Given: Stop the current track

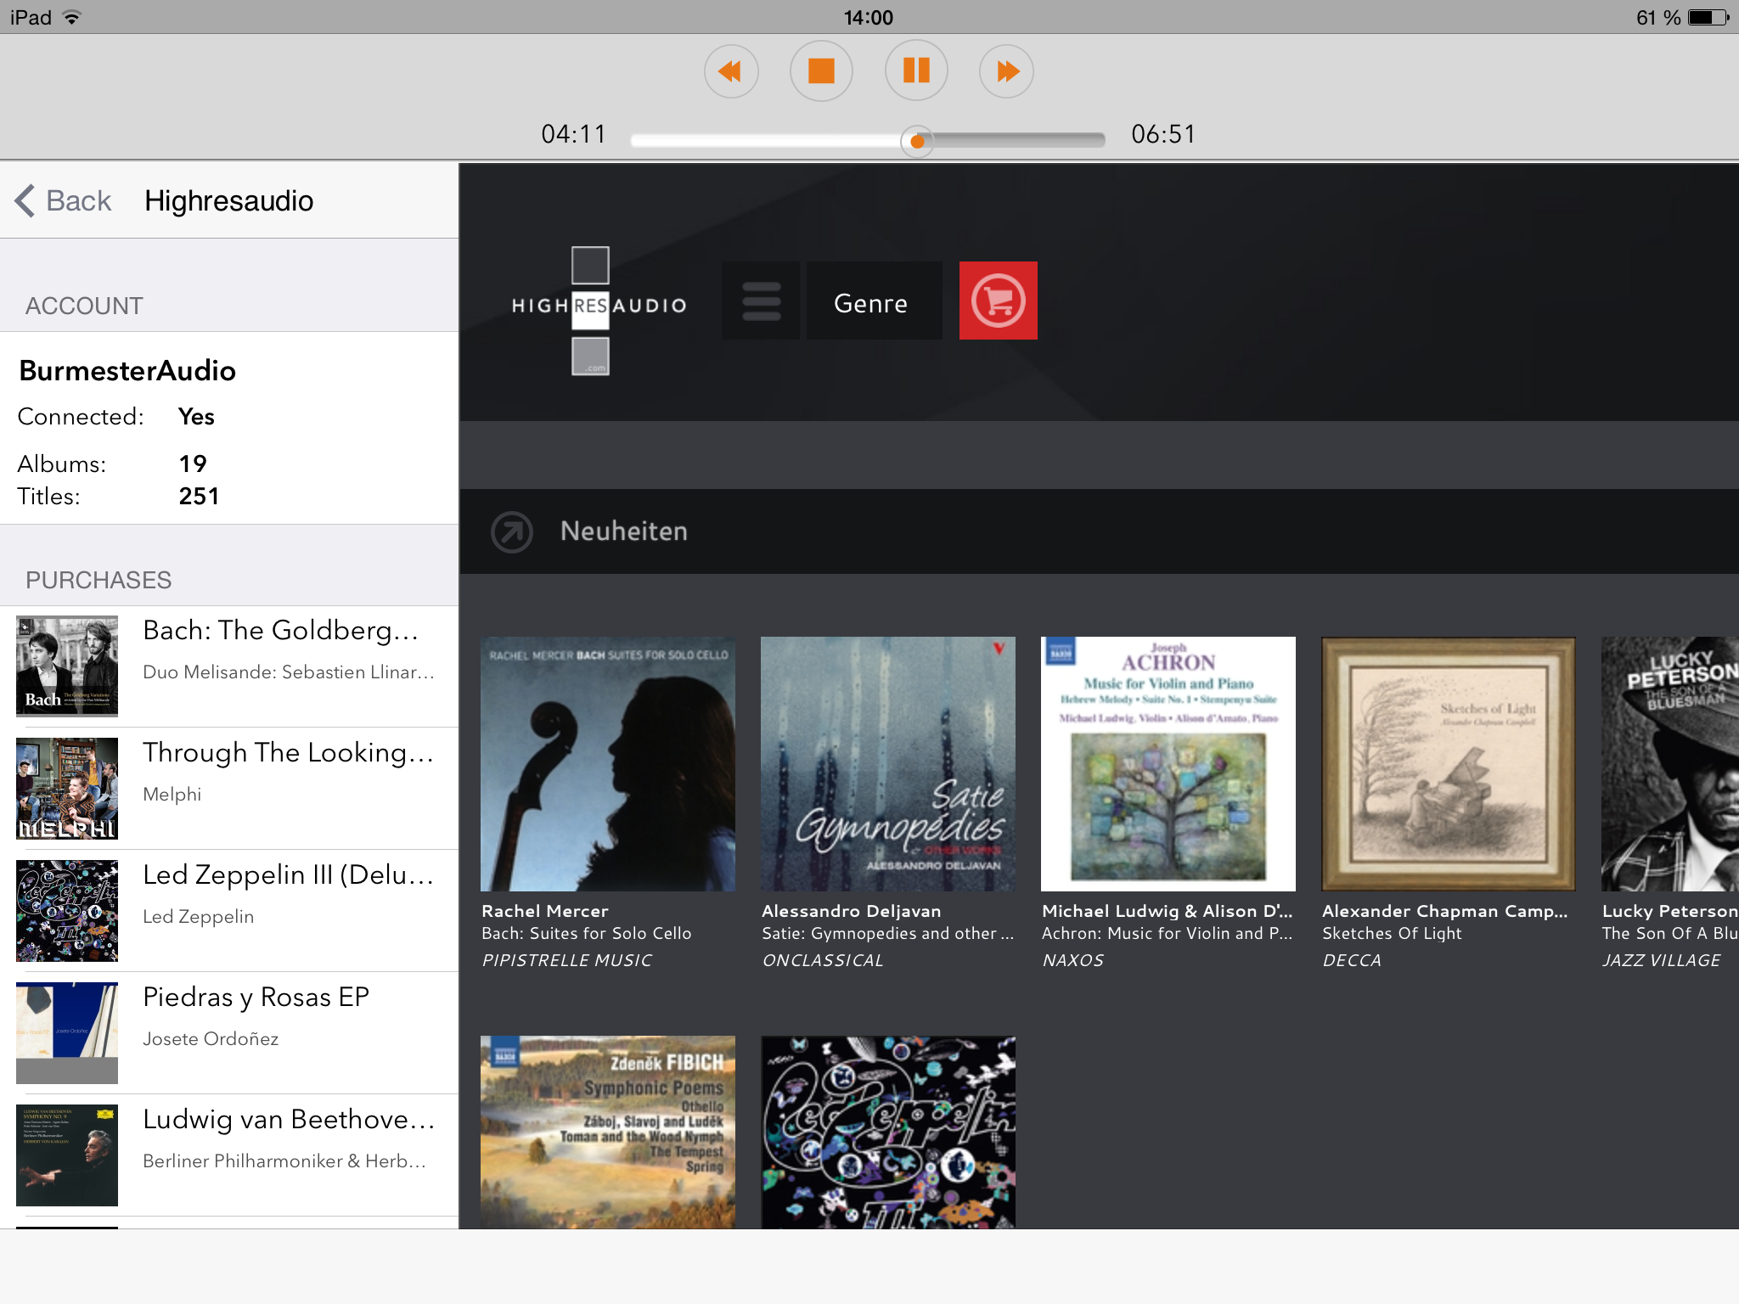Looking at the screenshot, I should click(x=821, y=71).
